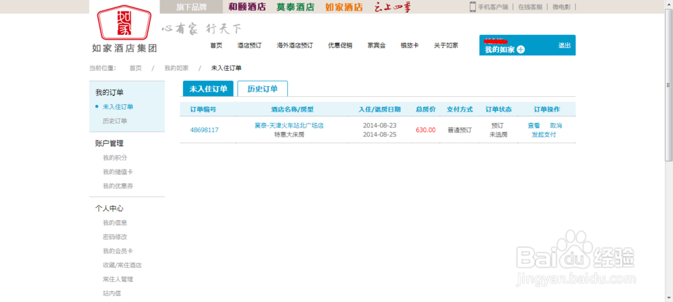Image resolution: width=673 pixels, height=302 pixels.
Task: Click the 我的订单 sidebar heading
Action: 110,93
